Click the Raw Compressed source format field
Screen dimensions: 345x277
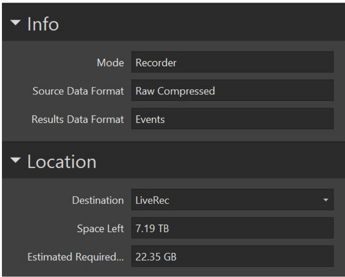[x=232, y=90]
